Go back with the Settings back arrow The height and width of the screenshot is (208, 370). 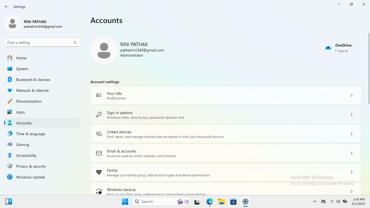pos(7,6)
